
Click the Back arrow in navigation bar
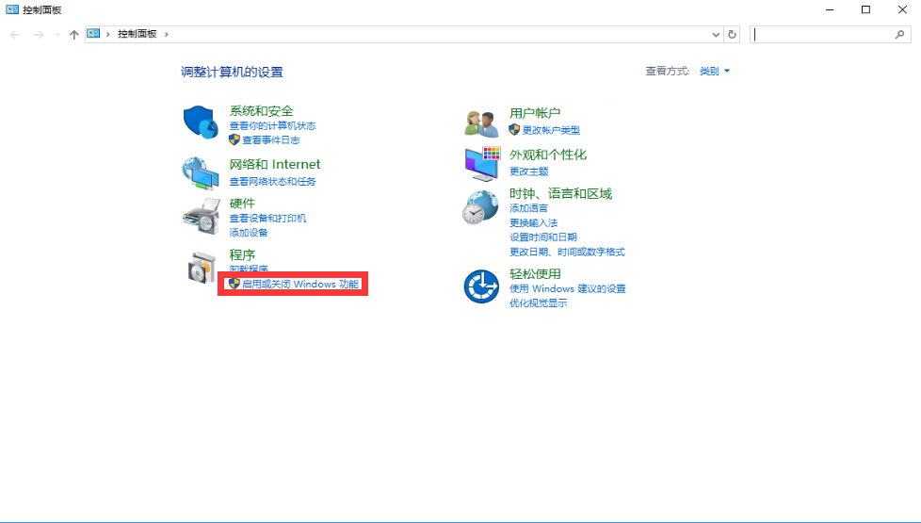[x=15, y=35]
